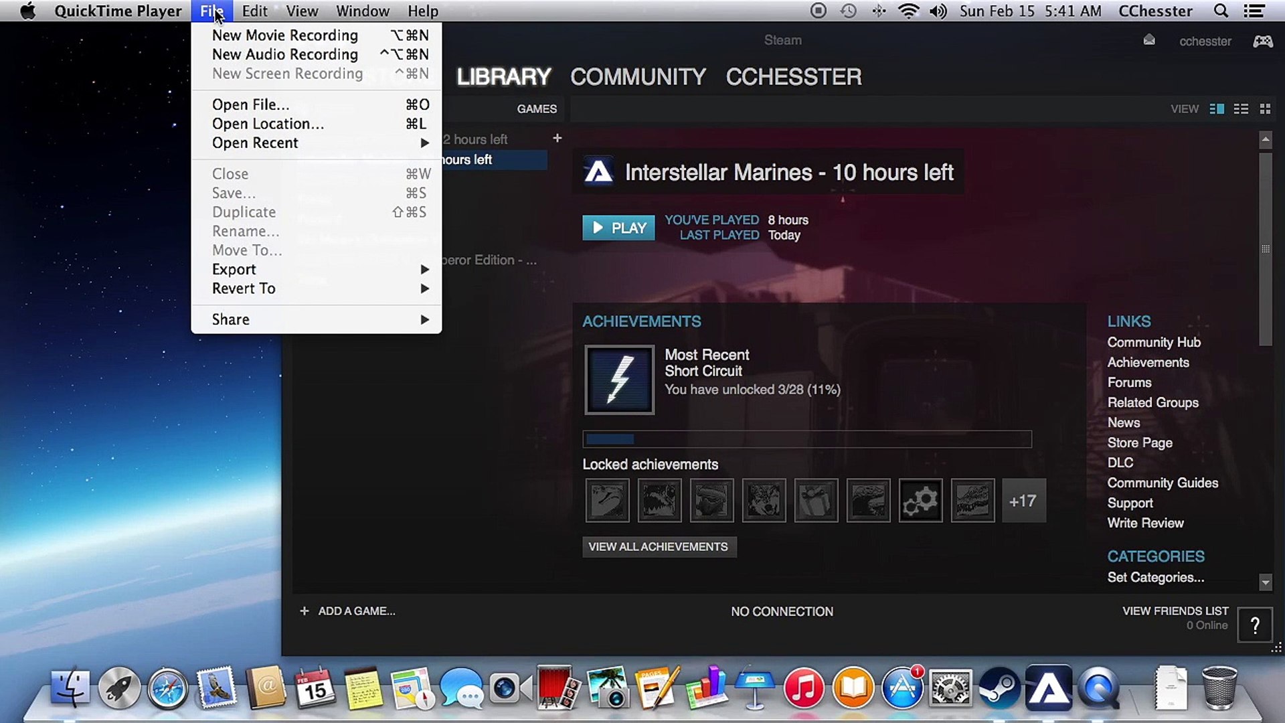This screenshot has width=1285, height=723.
Task: Open QuickTime Player Dock icon
Action: click(x=1099, y=688)
